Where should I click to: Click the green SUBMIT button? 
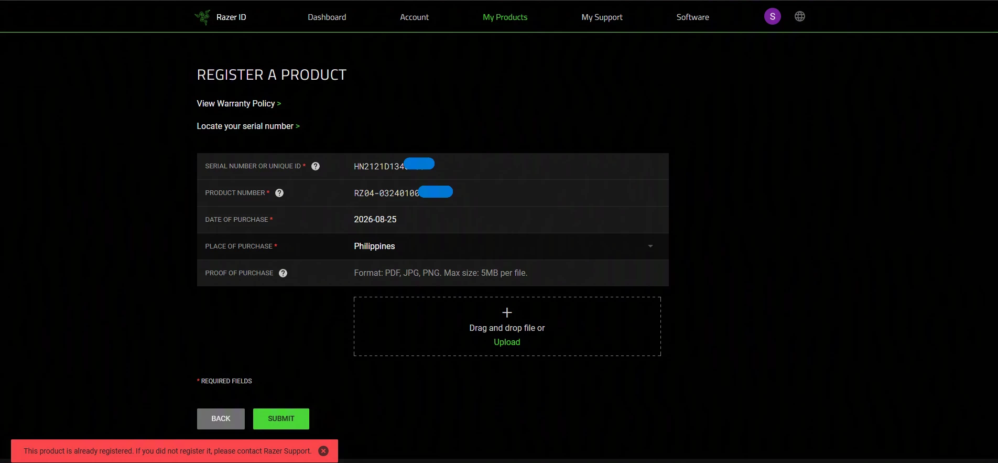(281, 419)
